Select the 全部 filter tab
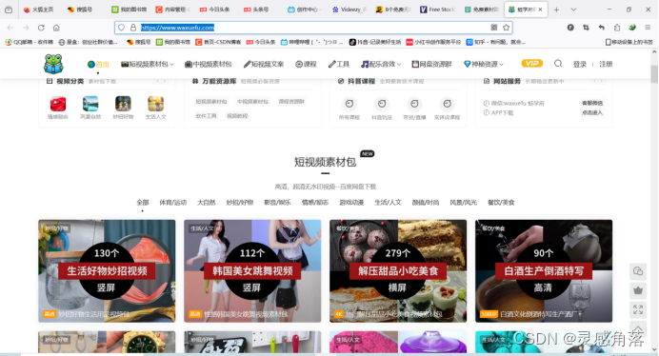 tap(143, 203)
